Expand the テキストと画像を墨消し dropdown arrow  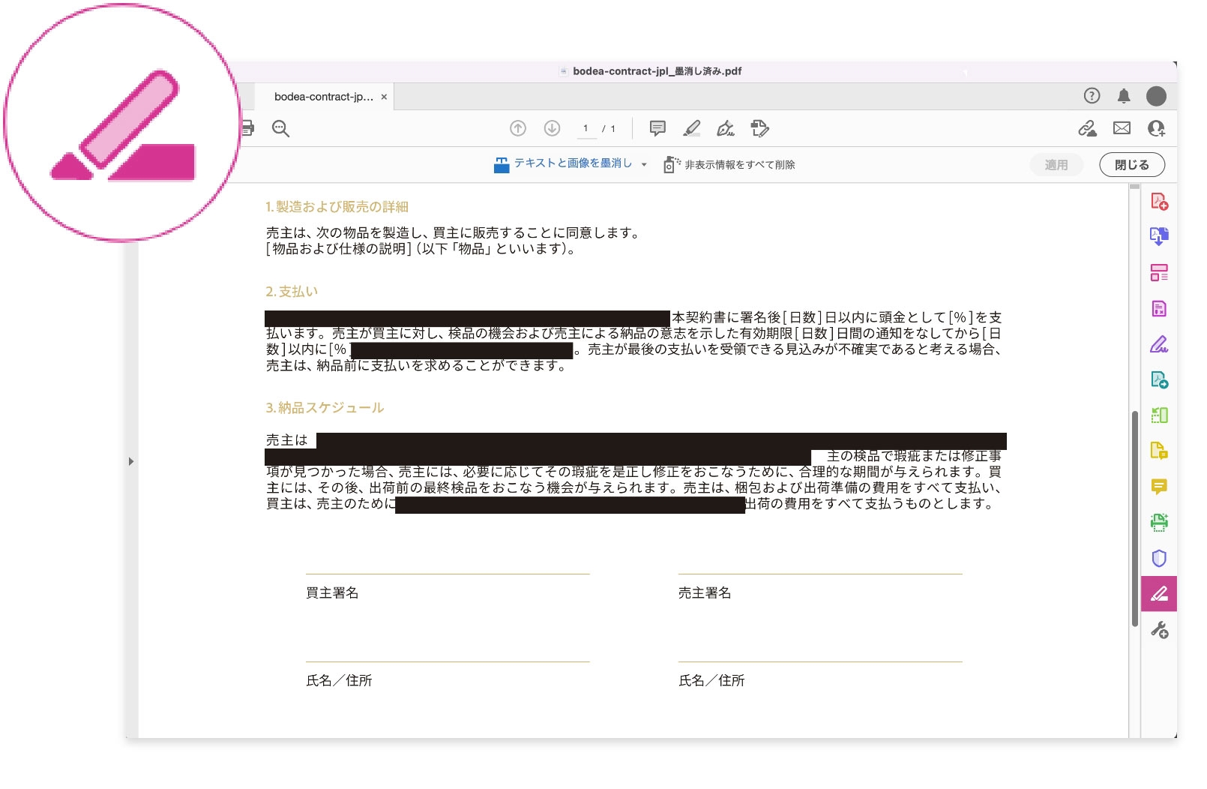pos(644,165)
